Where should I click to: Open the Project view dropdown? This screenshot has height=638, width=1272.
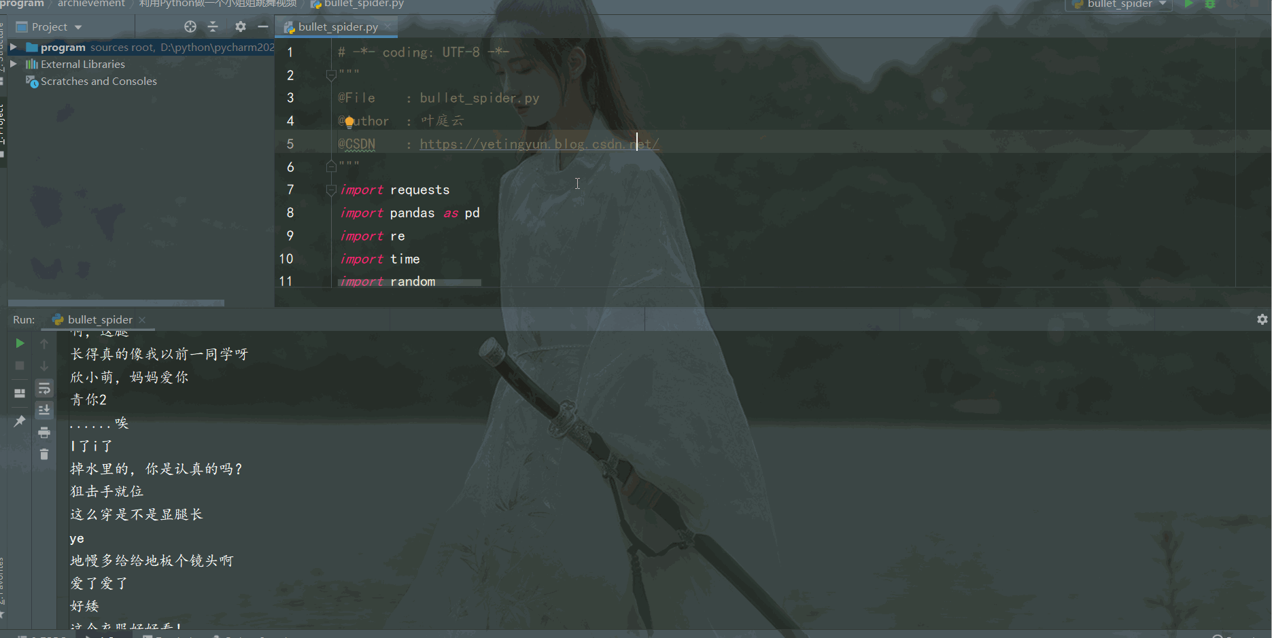coord(49,26)
